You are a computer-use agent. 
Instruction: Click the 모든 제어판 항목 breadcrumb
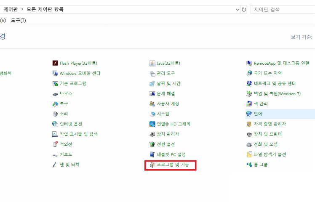[45, 9]
